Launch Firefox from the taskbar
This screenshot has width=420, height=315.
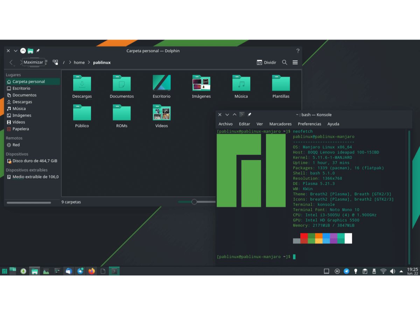point(92,271)
